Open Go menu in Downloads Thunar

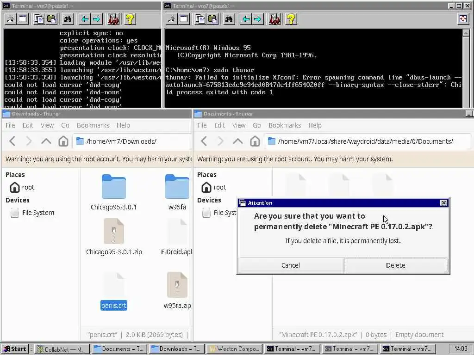tap(65, 125)
